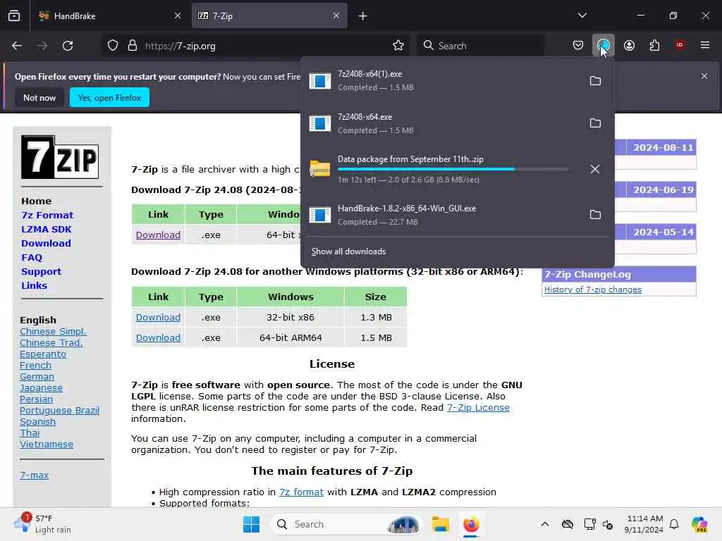Screen dimensions: 722x541
Task: Download the 32-bit x86 installer
Action: [x=158, y=318]
